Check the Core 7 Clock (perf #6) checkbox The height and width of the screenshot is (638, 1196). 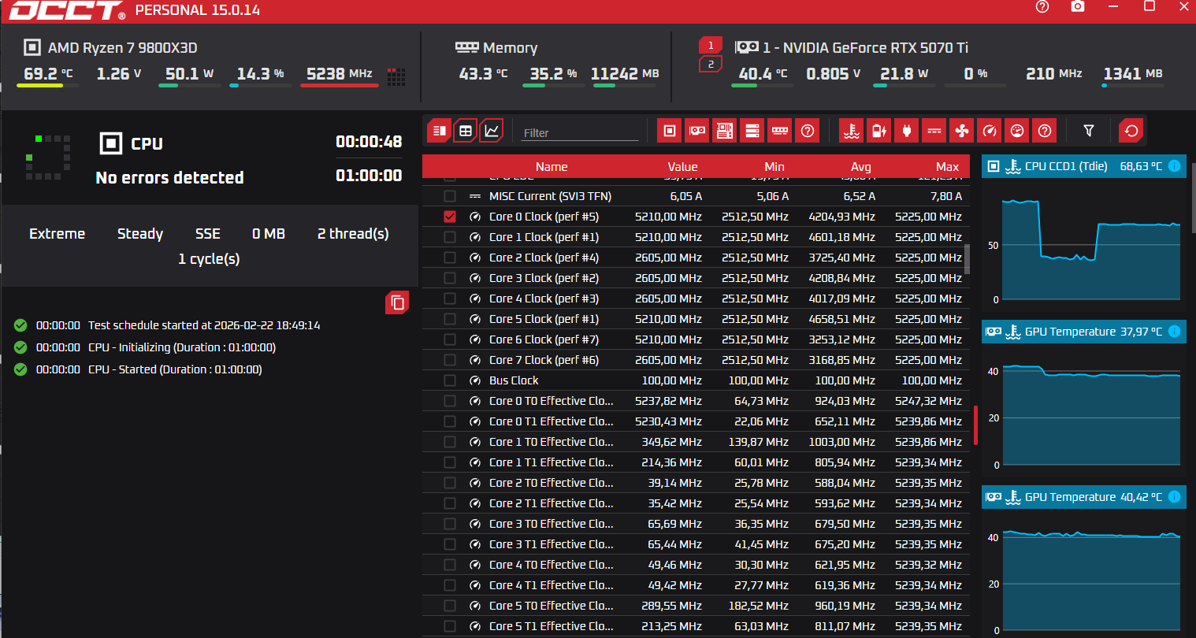[x=450, y=360]
